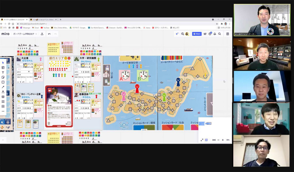
Task: Click the board title ボードゲーム体験会3/7
Action: pos(24,34)
